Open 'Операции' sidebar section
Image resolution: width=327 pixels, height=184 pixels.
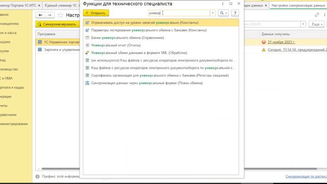coord(6,97)
